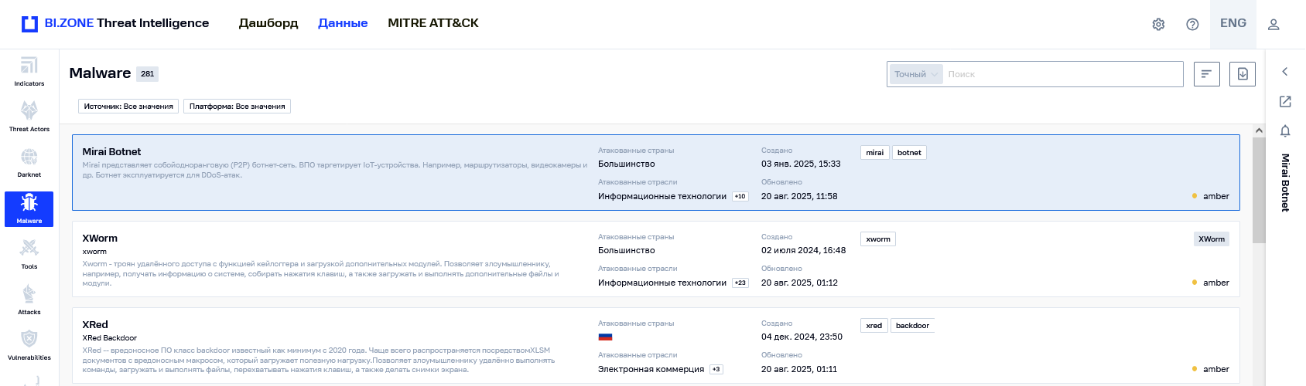Click the Поиск search field

click(1063, 74)
